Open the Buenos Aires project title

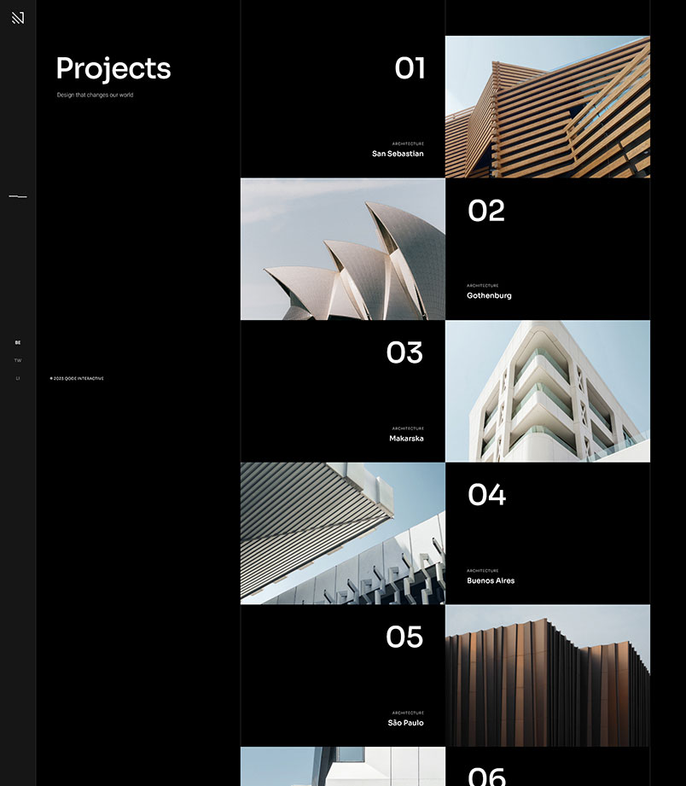491,580
